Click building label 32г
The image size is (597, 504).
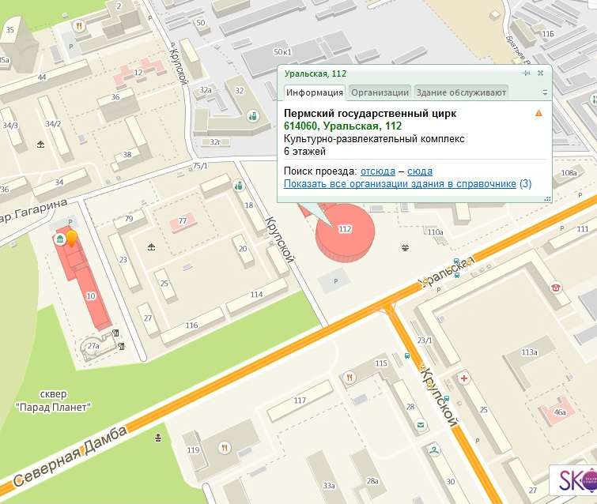coord(215,142)
